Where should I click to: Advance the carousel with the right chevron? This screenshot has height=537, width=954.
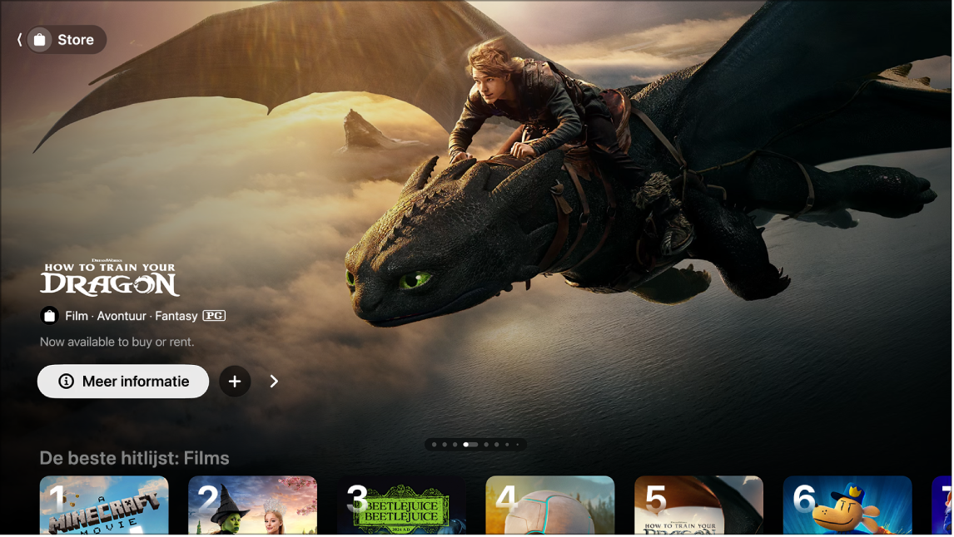point(274,382)
